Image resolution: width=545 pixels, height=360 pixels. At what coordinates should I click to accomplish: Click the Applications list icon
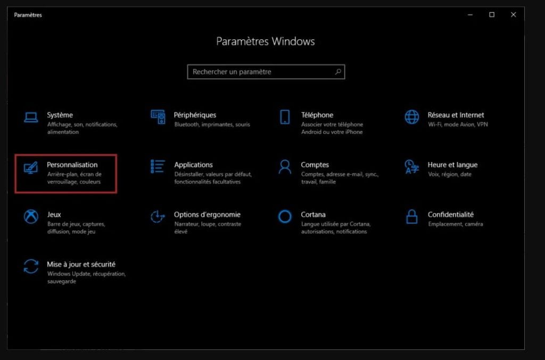point(158,166)
